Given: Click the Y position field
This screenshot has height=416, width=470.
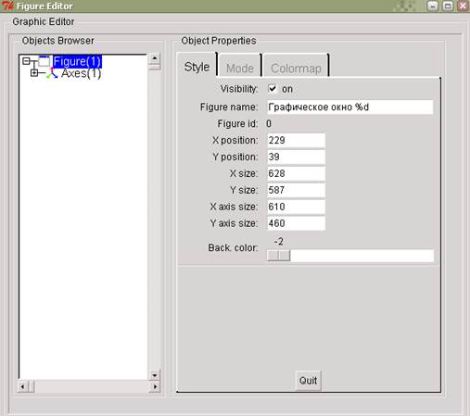Looking at the screenshot, I should (296, 157).
